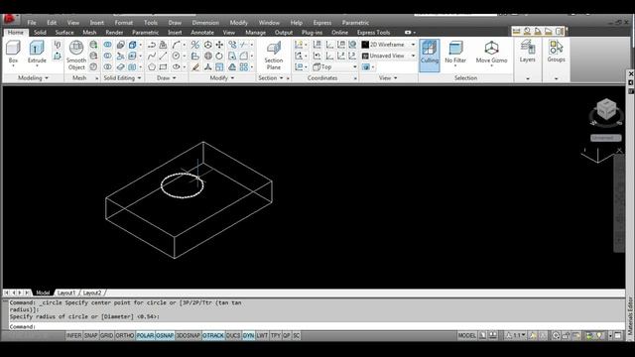This screenshot has height=357, width=635.
Task: Switch to the Render ribbon tab
Action: pyautogui.click(x=114, y=33)
